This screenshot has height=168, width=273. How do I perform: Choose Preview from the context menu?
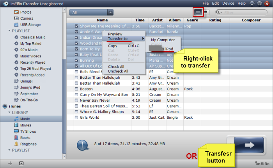pyautogui.click(x=115, y=34)
